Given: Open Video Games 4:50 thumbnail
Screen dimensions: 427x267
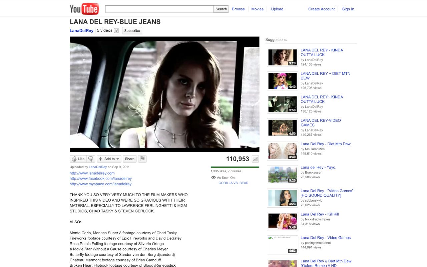Looking at the screenshot, I should point(283,127).
